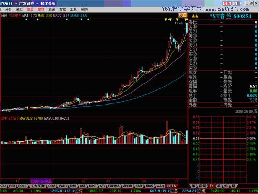Screen dimensions: 259x194
Task: Click the first yellow triangle event marker
Action: [166, 19]
